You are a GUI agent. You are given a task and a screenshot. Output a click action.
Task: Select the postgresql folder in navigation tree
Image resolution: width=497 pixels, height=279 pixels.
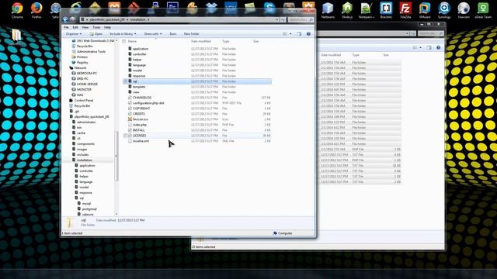coord(89,208)
